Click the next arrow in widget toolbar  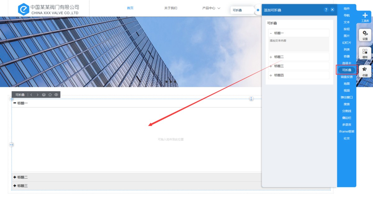point(38,95)
